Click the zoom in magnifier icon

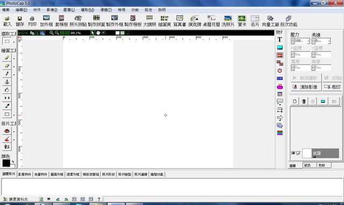pos(52,33)
